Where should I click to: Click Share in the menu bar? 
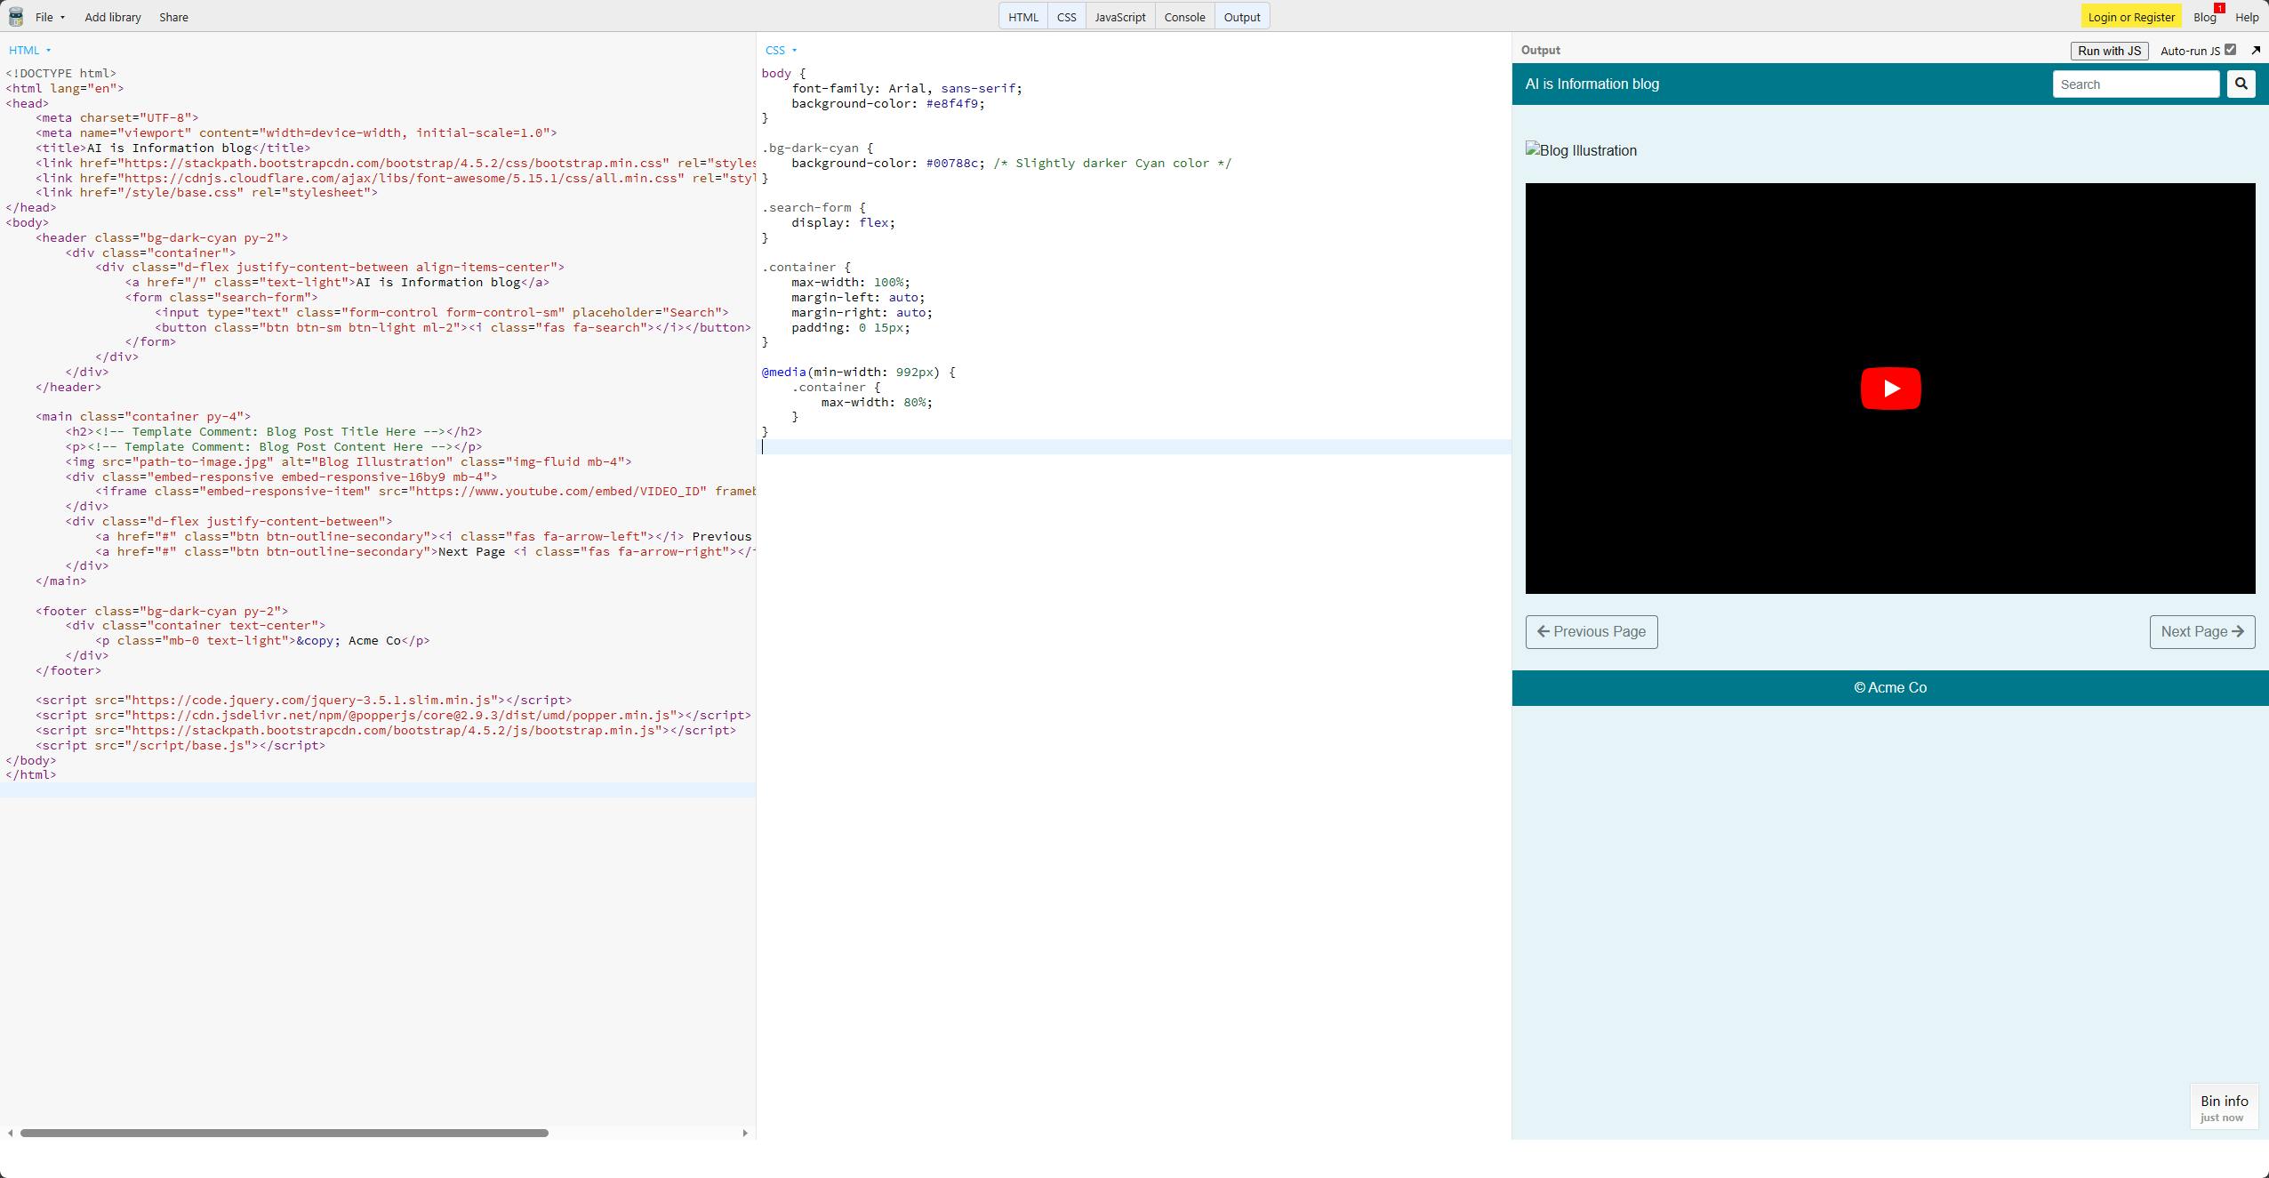173,17
